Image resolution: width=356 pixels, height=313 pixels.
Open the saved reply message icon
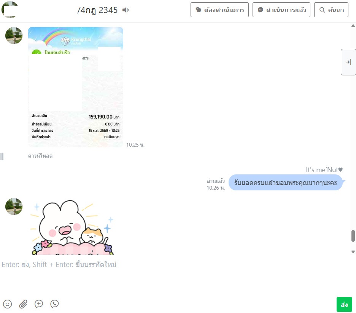tap(39, 304)
